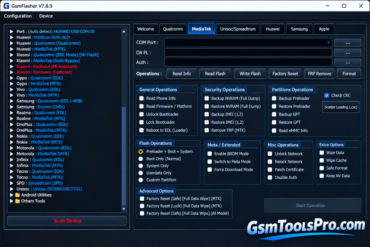370x247 pixels.
Task: Tick the Disable Auth checkbox
Action: [270, 178]
